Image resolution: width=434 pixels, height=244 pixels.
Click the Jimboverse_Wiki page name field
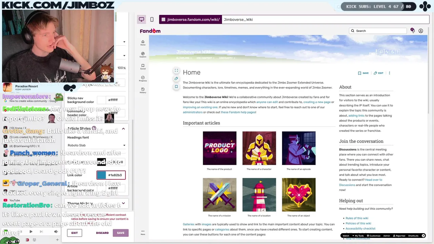click(325, 19)
